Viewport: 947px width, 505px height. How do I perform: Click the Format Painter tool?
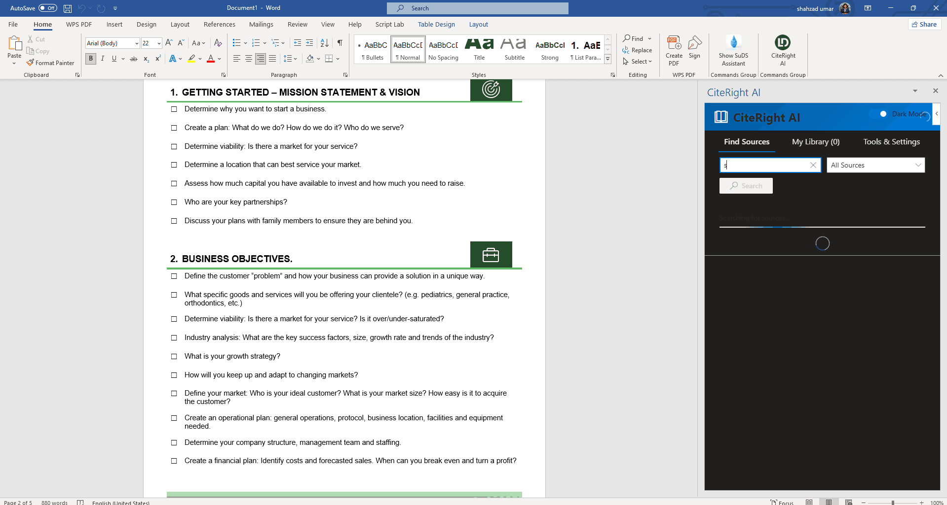click(x=50, y=63)
